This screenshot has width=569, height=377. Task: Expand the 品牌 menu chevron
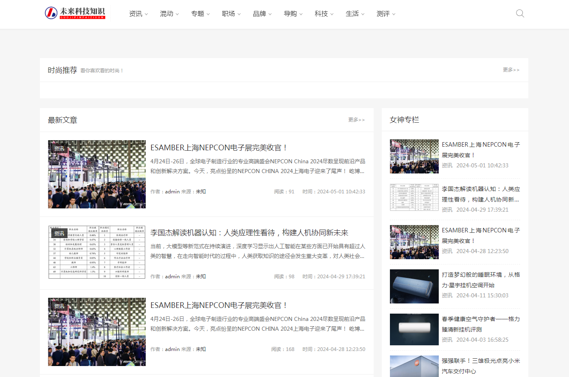[270, 14]
